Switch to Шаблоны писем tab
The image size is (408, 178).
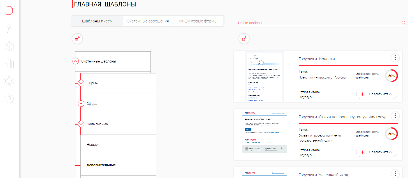[x=97, y=21]
